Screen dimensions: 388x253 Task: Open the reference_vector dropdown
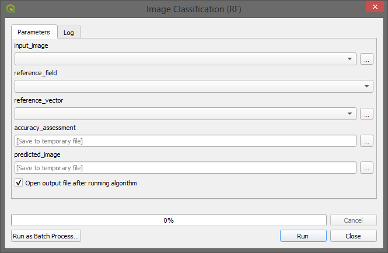(186, 114)
